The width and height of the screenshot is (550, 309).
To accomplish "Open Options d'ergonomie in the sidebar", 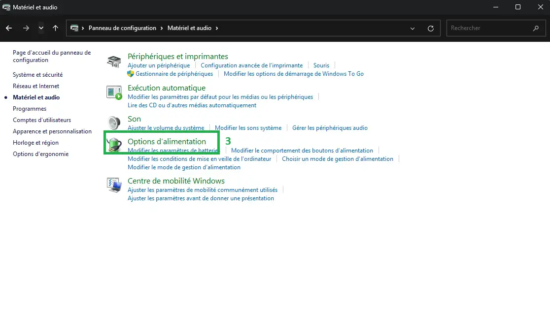I will pyautogui.click(x=41, y=154).
